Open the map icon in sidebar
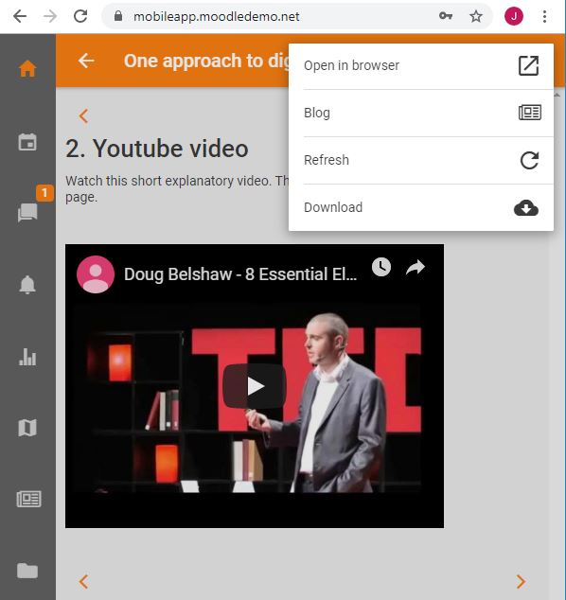This screenshot has width=566, height=600. [x=27, y=428]
